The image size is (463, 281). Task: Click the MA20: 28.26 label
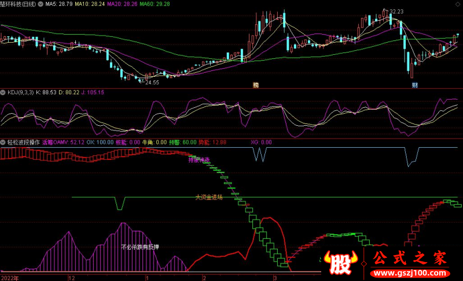click(x=122, y=4)
